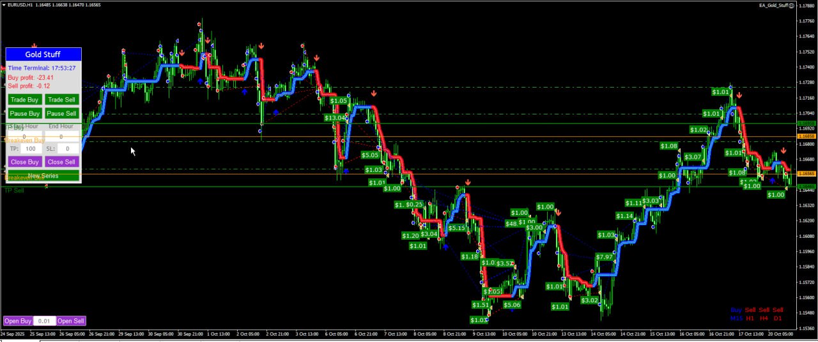
Task: Close all sell positions via Close Sell
Action: [61, 162]
